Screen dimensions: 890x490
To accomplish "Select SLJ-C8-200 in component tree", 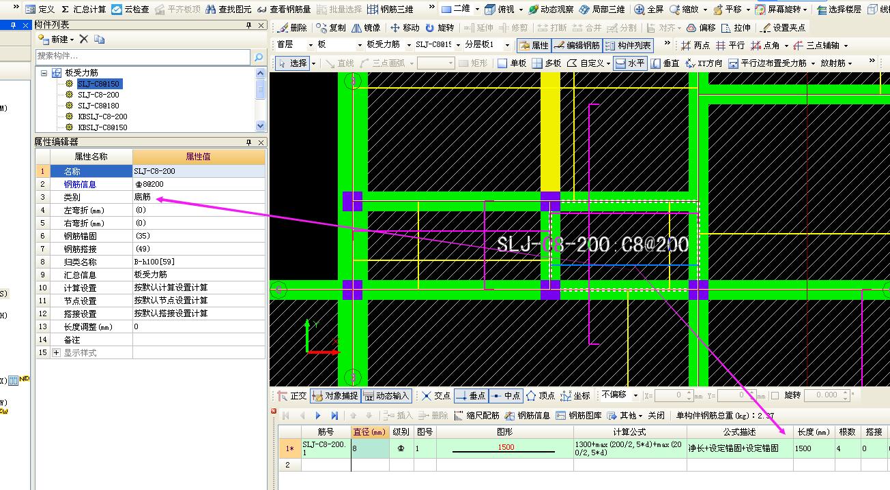I will [98, 95].
